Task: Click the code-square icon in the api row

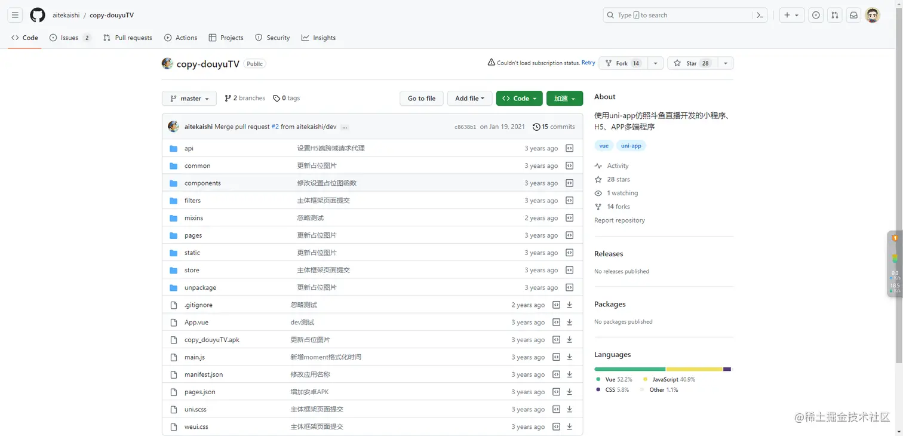Action: click(x=570, y=148)
